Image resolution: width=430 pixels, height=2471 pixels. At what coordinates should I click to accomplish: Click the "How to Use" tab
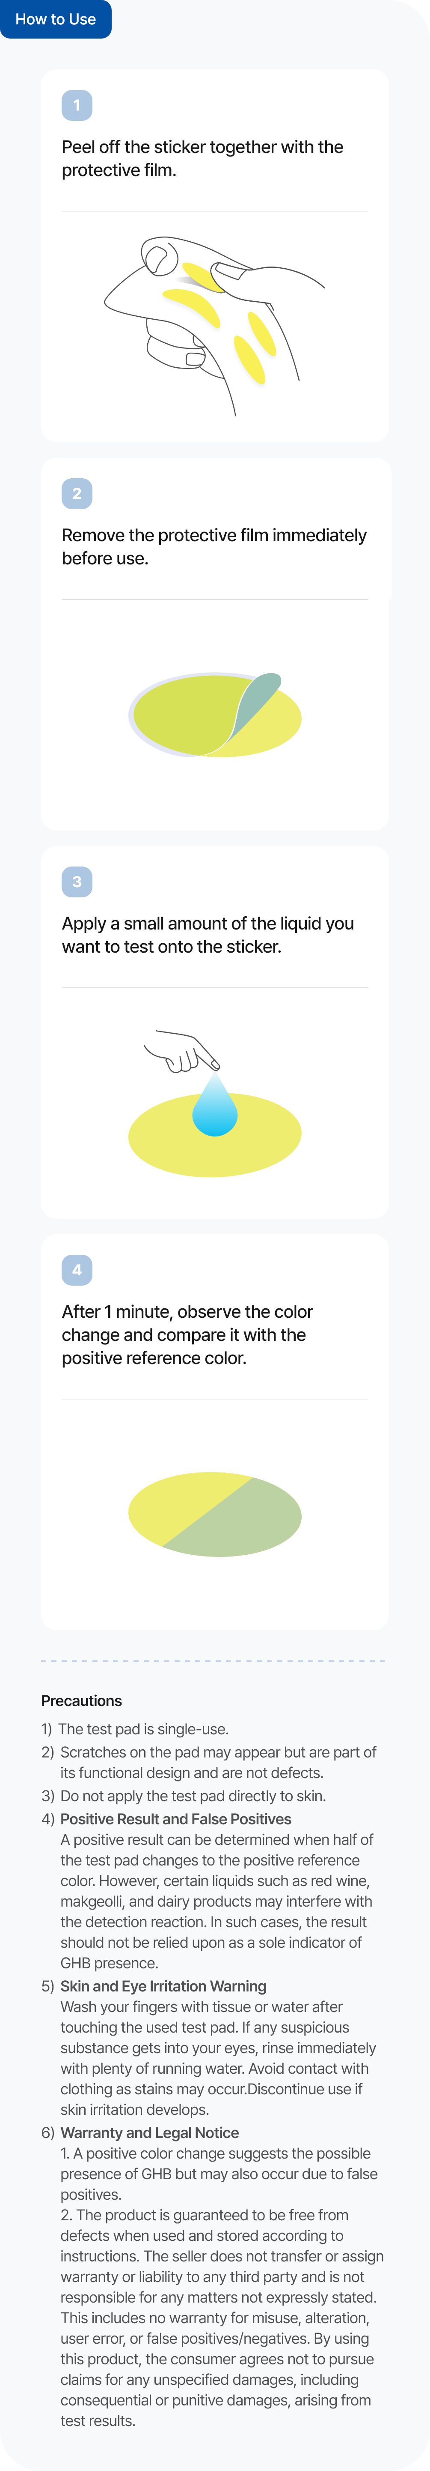pyautogui.click(x=56, y=19)
